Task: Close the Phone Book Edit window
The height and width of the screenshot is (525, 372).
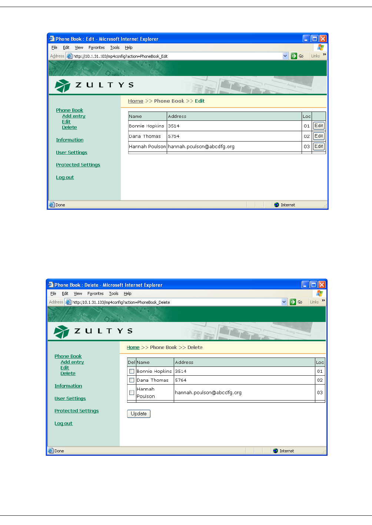Action: tap(323, 39)
